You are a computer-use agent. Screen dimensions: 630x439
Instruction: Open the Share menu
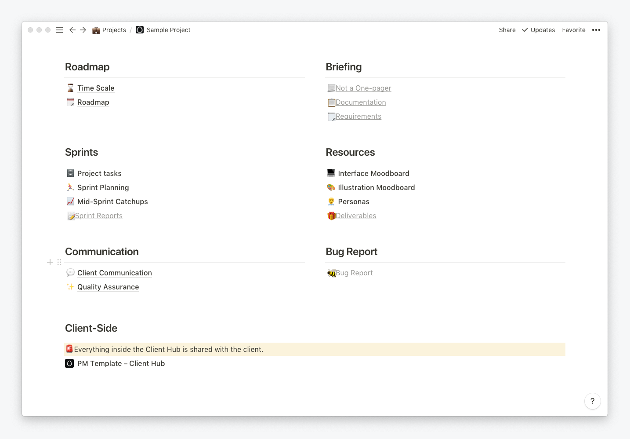click(507, 30)
